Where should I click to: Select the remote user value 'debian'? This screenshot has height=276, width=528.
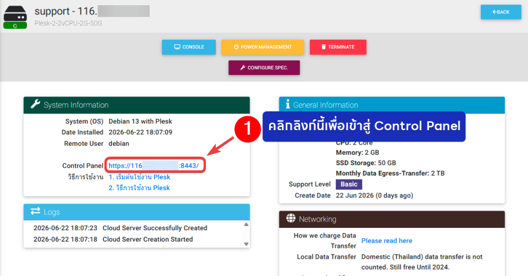[119, 143]
